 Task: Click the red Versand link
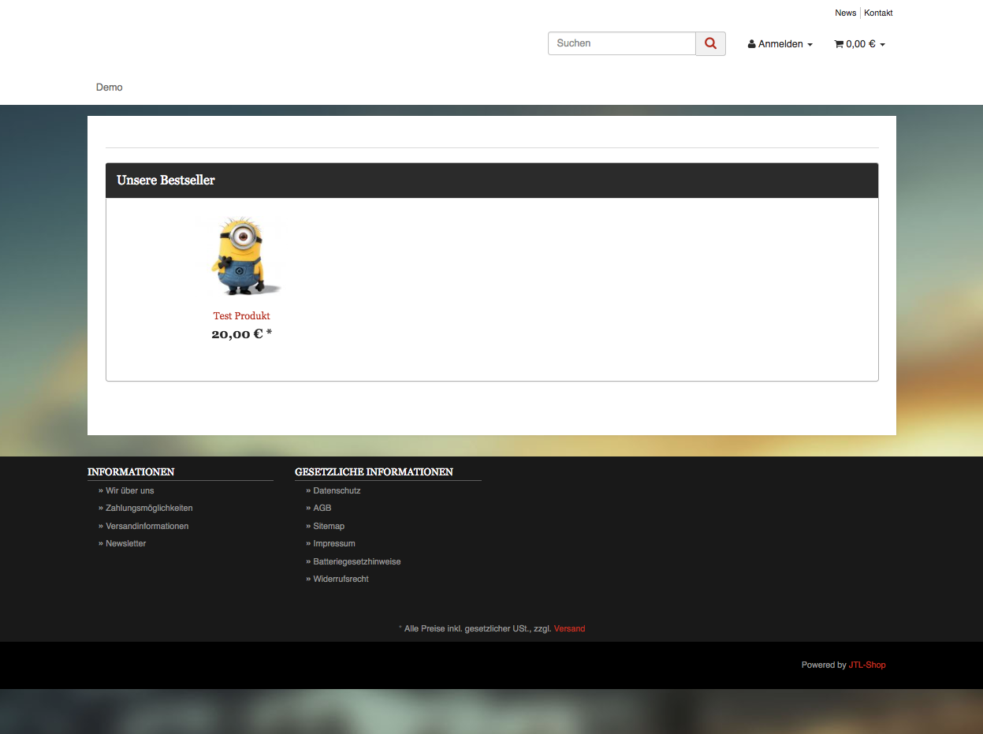pyautogui.click(x=569, y=629)
